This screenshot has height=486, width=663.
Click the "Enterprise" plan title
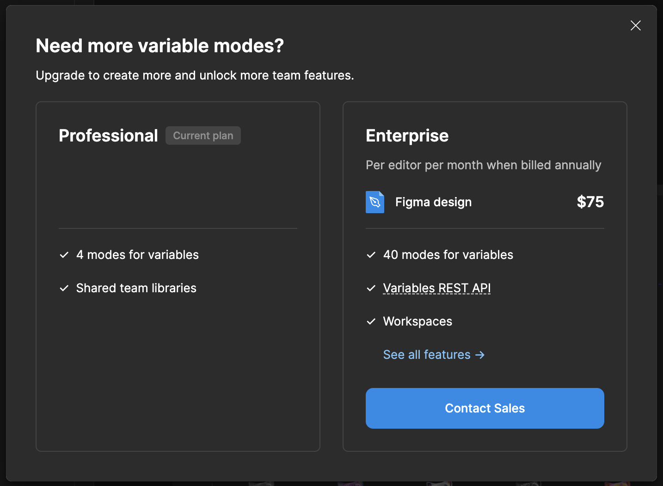tap(407, 135)
